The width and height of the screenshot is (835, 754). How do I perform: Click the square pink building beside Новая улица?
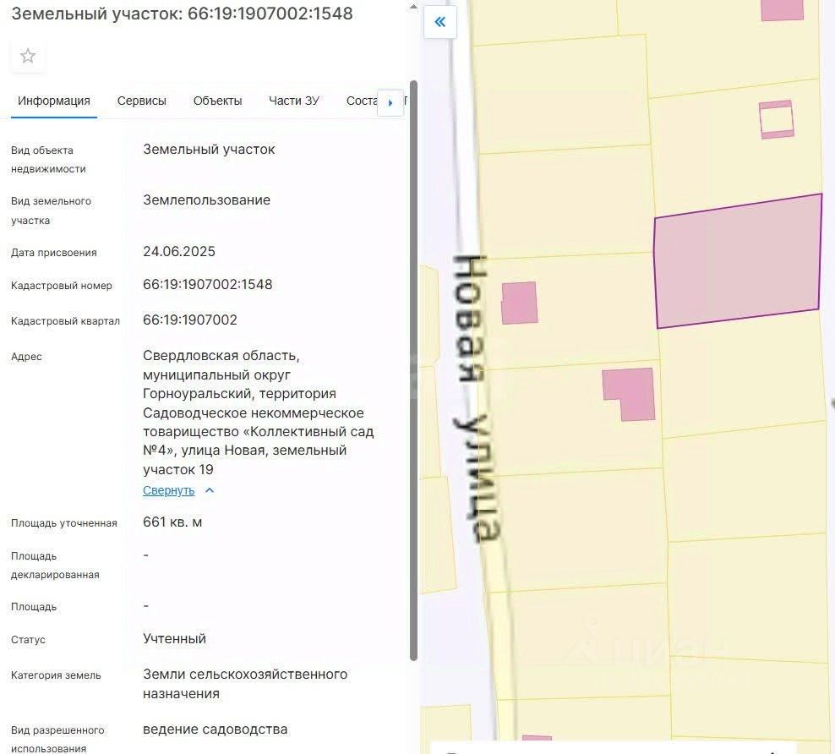click(519, 303)
